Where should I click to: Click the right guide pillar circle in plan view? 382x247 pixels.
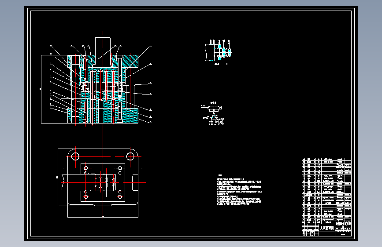click(130, 156)
